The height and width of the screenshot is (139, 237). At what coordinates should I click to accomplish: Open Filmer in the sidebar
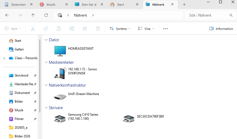[x=19, y=119]
